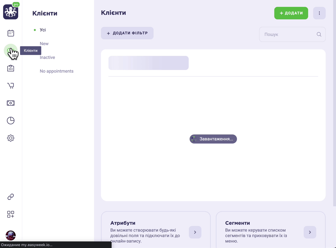Open the three-dot more options menu
The width and height of the screenshot is (336, 248).
click(319, 13)
